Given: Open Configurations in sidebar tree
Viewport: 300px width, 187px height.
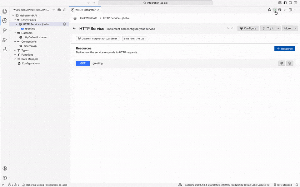Looking at the screenshot, I should (31, 63).
